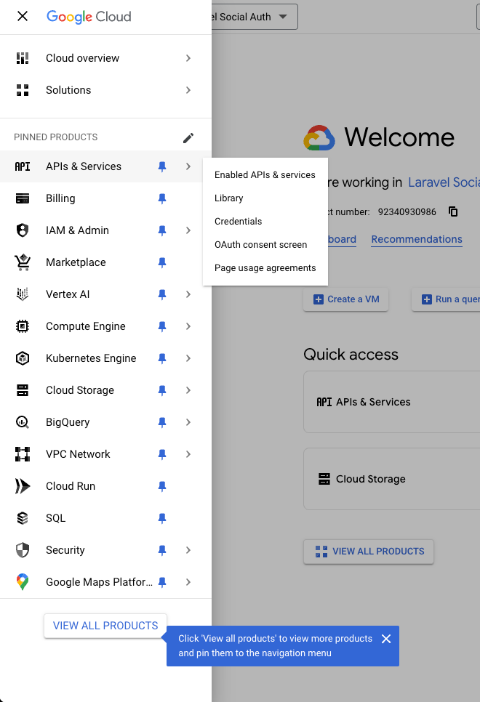480x702 pixels.
Task: Unpin Security from pinned products
Action: coord(162,550)
